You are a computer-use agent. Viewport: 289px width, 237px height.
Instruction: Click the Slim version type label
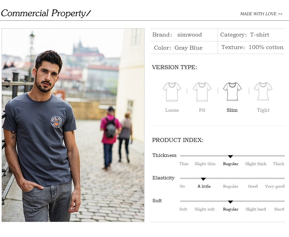pyautogui.click(x=232, y=110)
